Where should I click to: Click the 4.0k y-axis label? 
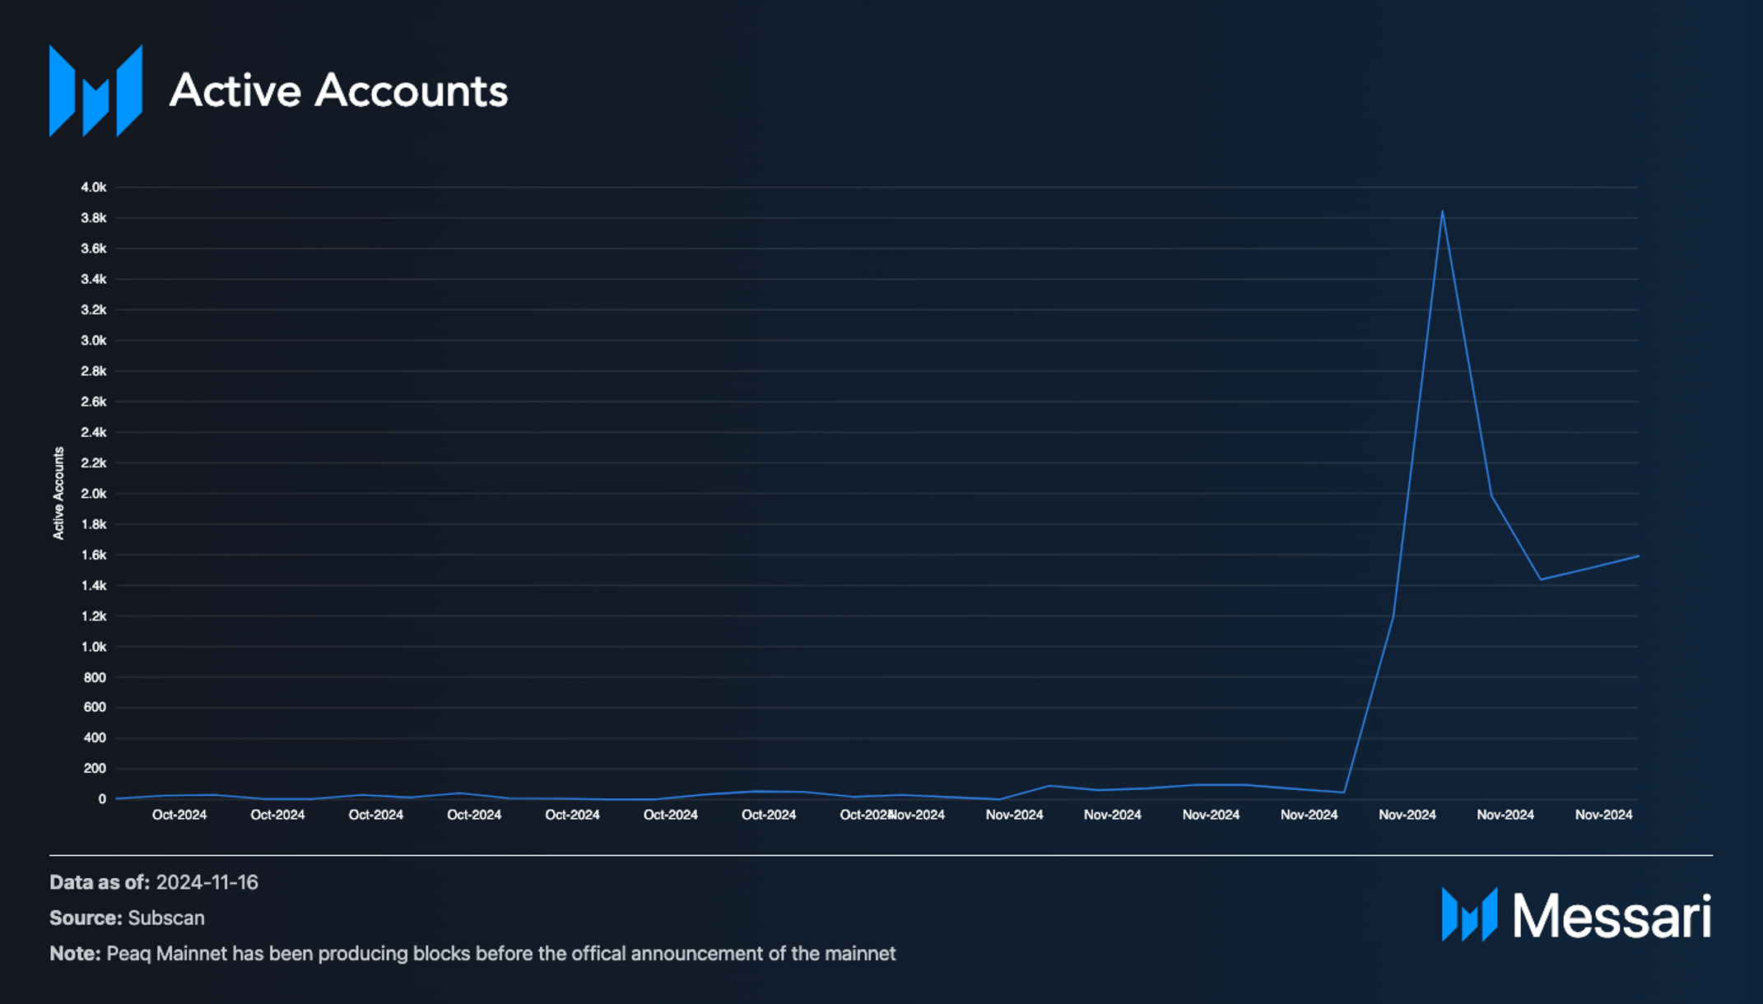[x=94, y=188]
